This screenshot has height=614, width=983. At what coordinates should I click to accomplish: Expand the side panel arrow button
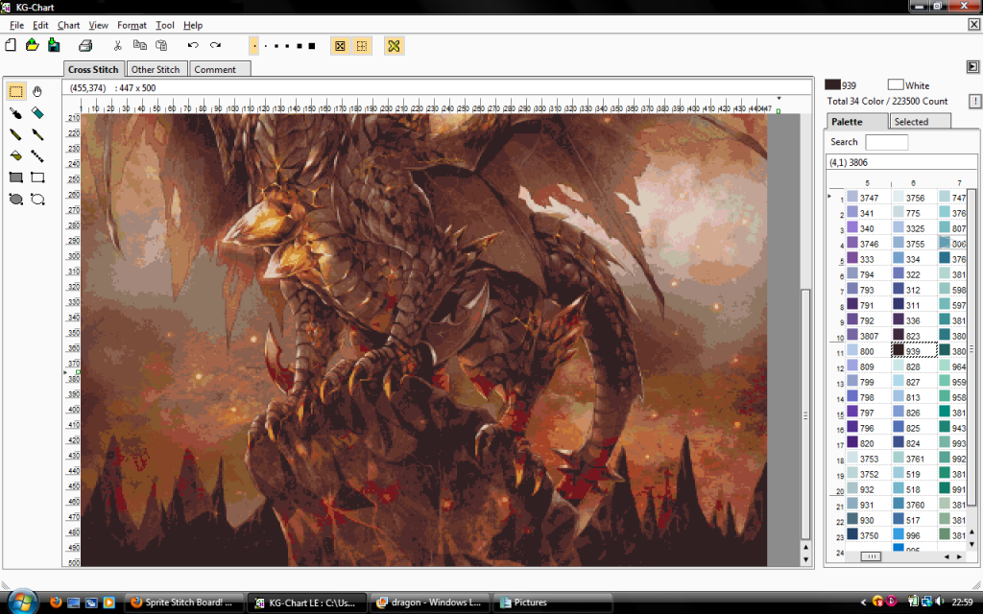coord(972,66)
